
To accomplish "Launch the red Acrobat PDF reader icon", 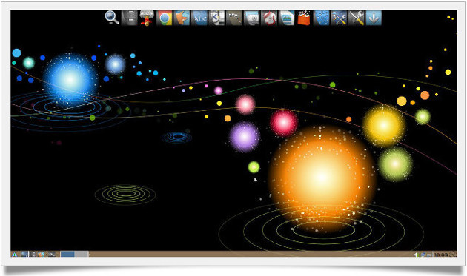I will (x=270, y=18).
